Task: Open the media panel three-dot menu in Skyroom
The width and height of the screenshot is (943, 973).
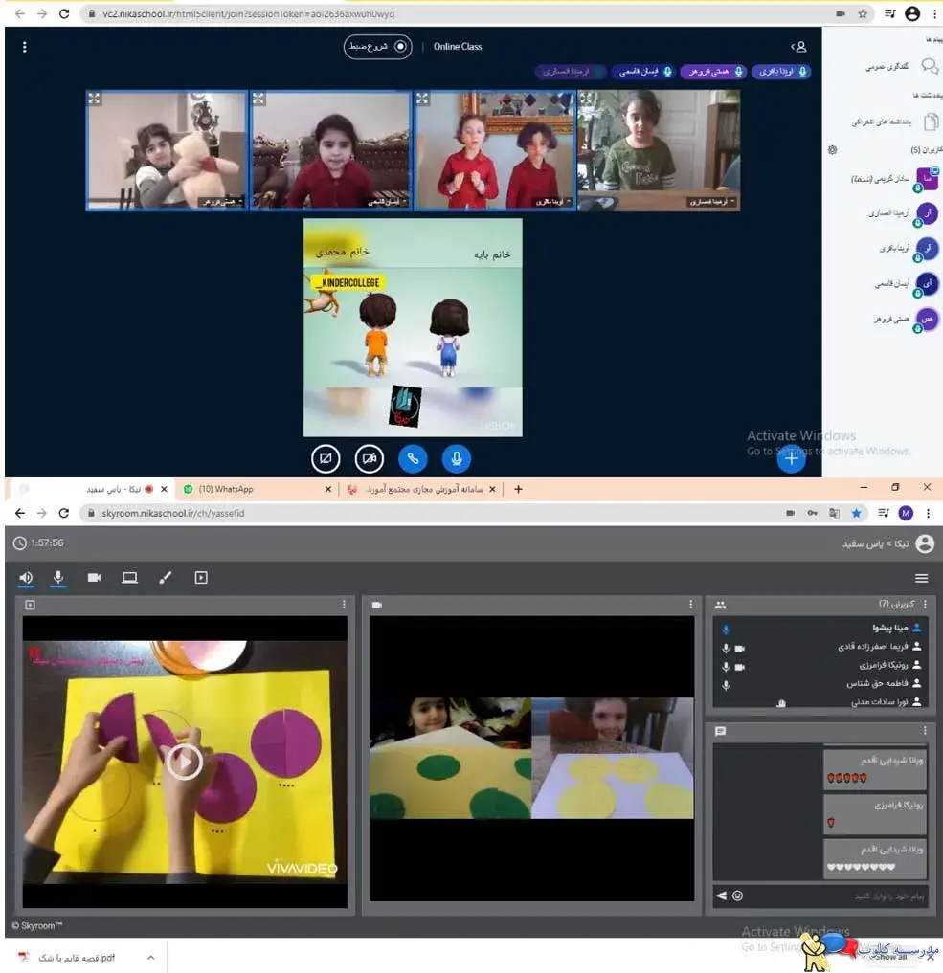Action: (x=344, y=605)
